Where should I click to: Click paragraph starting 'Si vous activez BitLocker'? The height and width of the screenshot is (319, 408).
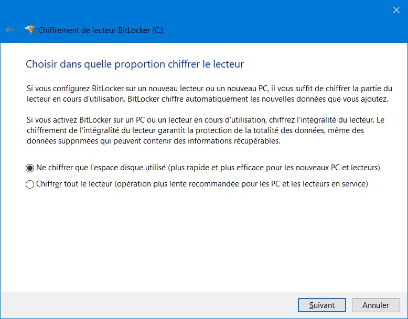(206, 130)
